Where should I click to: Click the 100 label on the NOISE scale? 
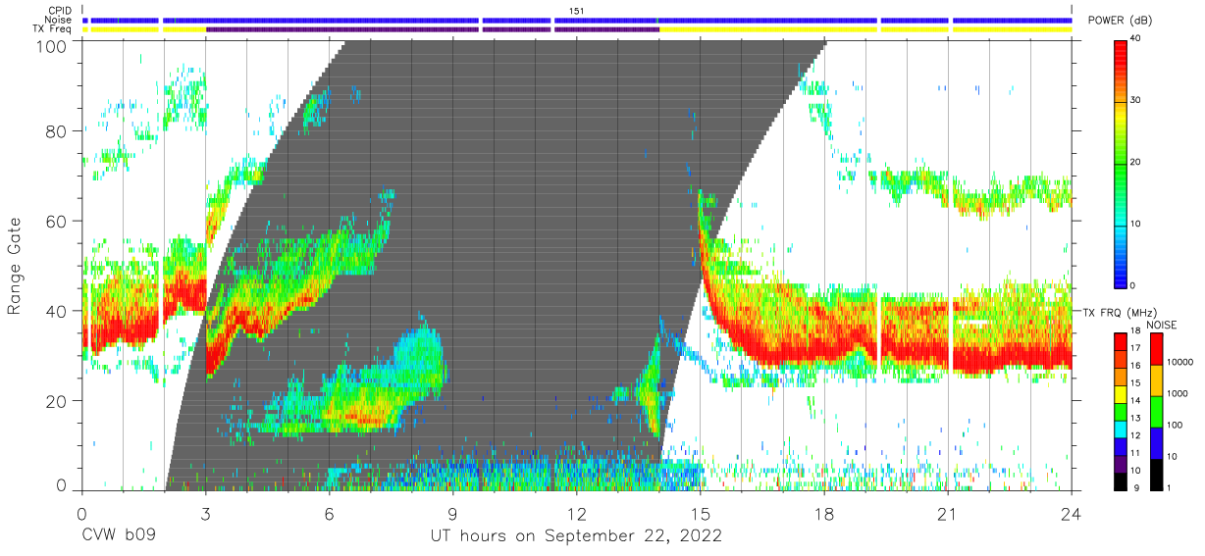(x=1177, y=425)
